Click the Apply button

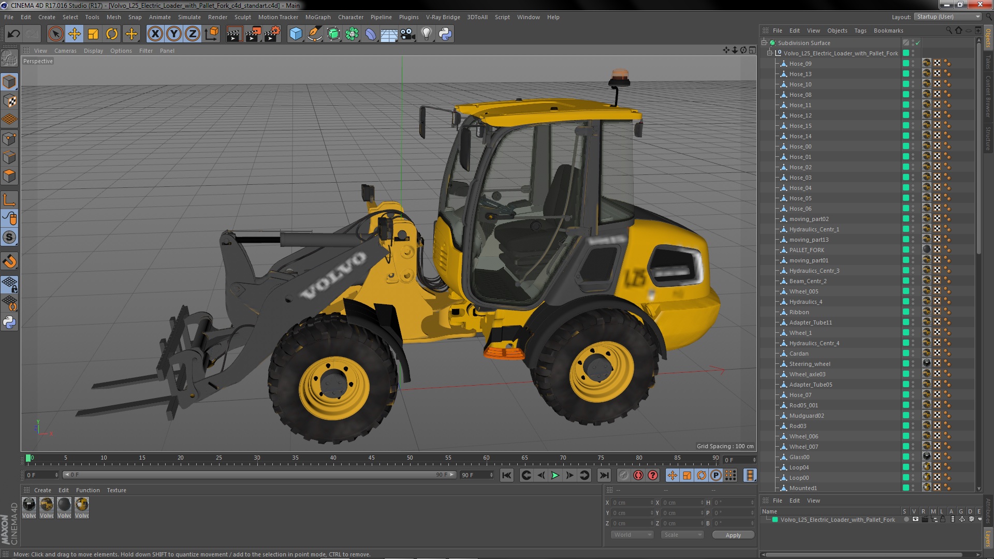[x=733, y=535]
